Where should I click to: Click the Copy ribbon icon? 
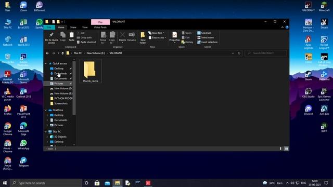(62, 36)
